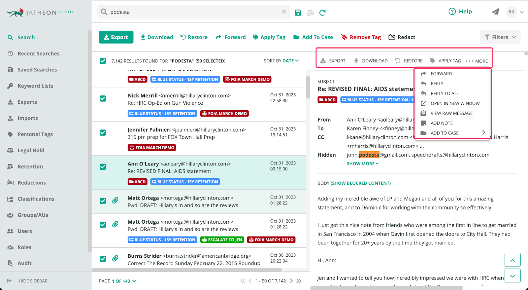This screenshot has height=290, width=528.
Task: Click the attachment paperclip on Burns Strider email
Action: pyautogui.click(x=115, y=258)
